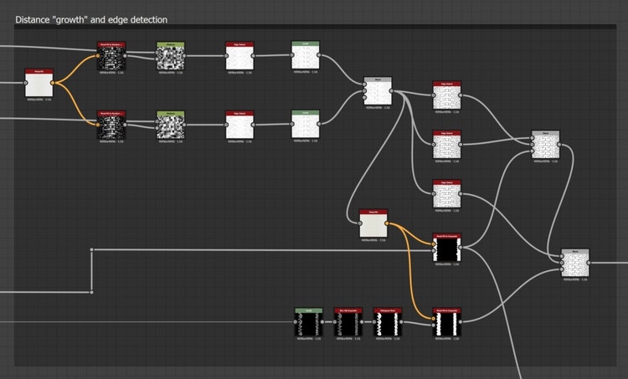The image size is (628, 379).
Task: Select the final Blend node at far right
Action: coord(575,263)
